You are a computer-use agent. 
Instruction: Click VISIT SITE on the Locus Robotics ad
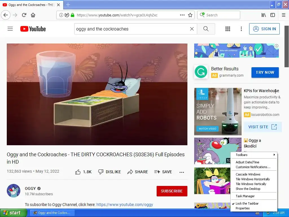[262, 127]
